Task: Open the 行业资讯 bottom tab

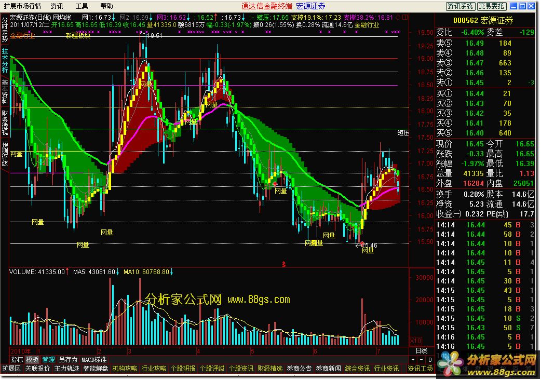Action: (386, 369)
